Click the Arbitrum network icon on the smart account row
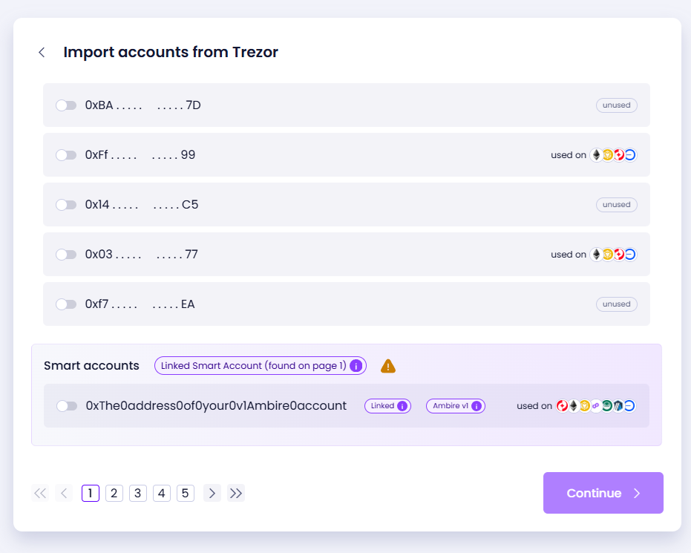The image size is (691, 553). tap(618, 406)
